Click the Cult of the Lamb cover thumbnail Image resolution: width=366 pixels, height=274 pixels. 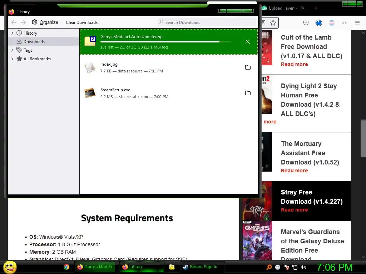267,48
